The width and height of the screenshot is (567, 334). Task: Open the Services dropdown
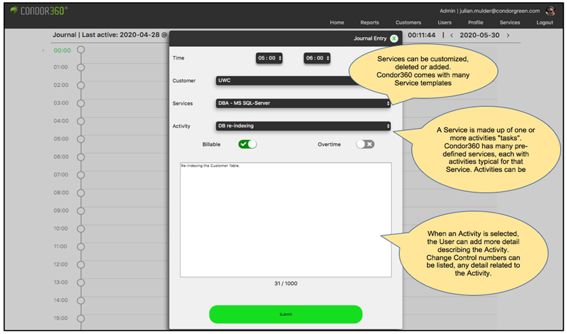[303, 103]
